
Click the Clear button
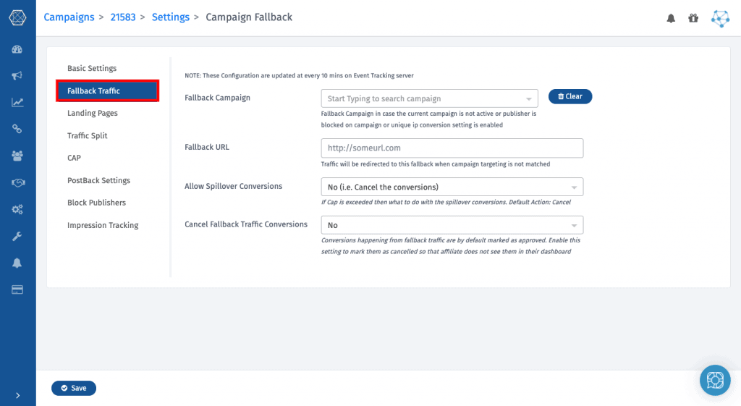tap(570, 96)
